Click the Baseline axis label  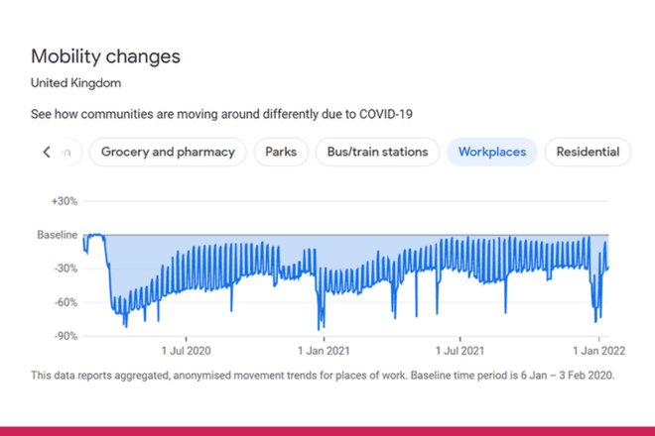(57, 235)
